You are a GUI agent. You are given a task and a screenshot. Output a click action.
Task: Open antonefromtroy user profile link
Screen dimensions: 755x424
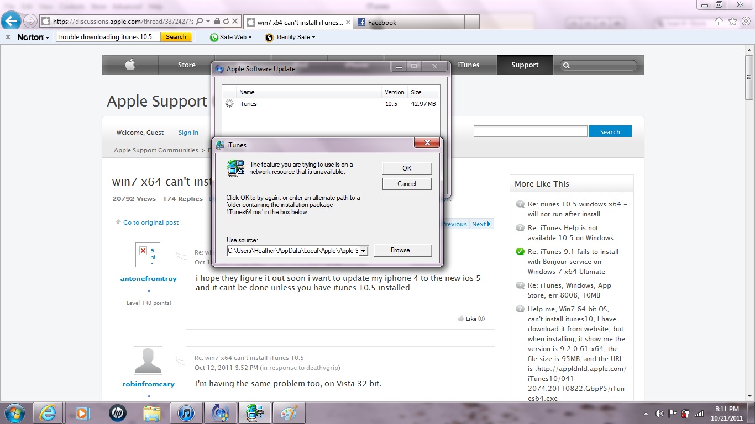point(149,279)
